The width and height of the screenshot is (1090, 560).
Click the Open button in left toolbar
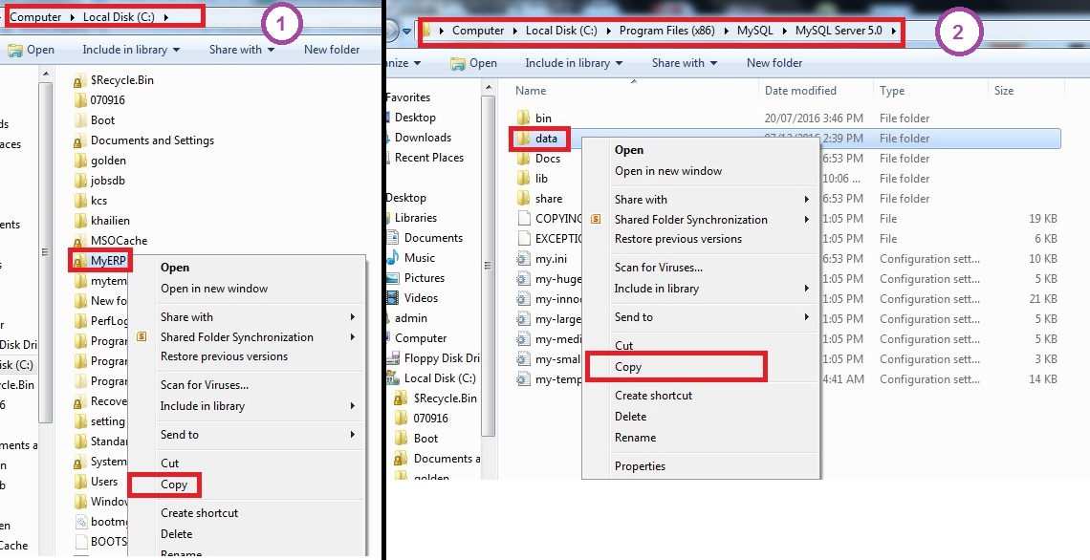32,50
